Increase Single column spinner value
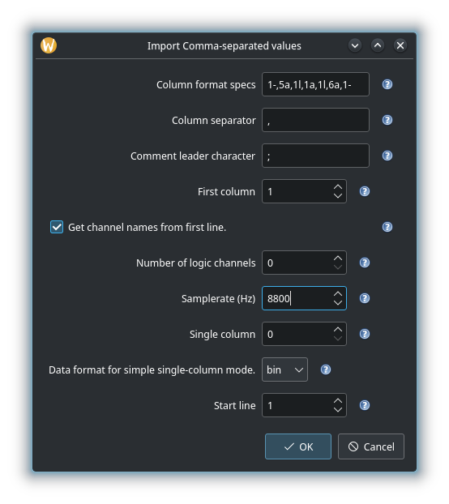The image size is (449, 504). 338,330
